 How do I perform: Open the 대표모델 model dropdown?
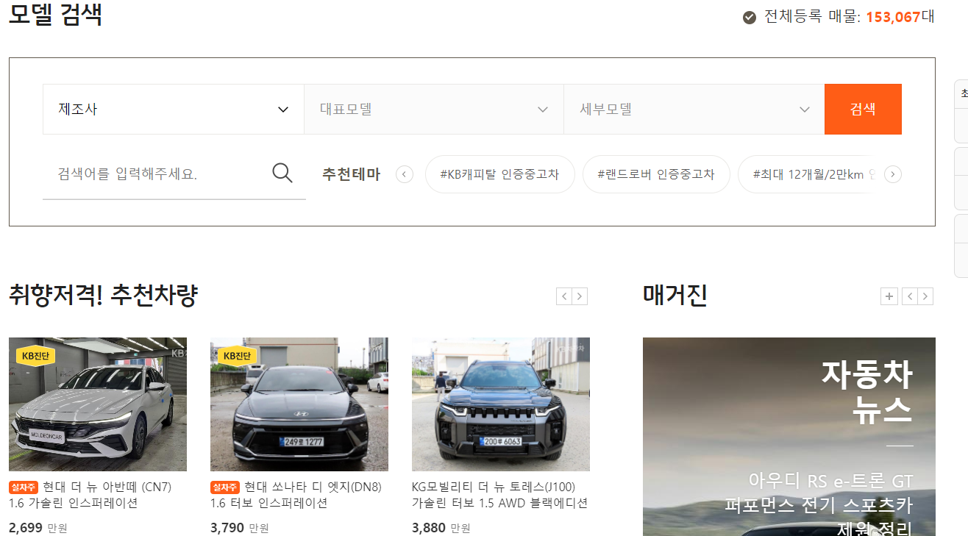(x=434, y=109)
